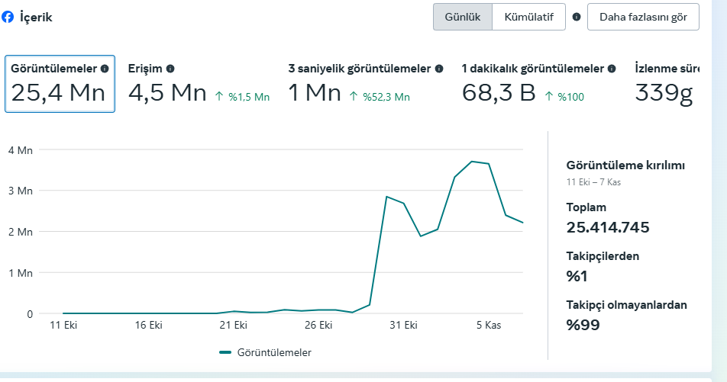This screenshot has width=727, height=382.
Task: Click the 3 Mn y-axis label
Action: pos(21,191)
